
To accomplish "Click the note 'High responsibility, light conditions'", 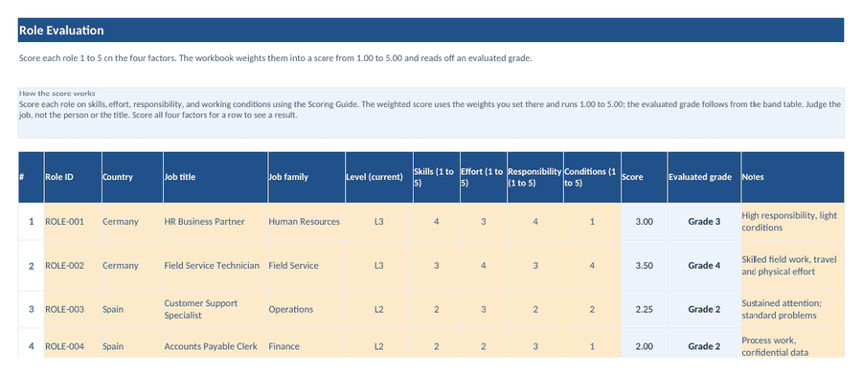I will point(792,222).
